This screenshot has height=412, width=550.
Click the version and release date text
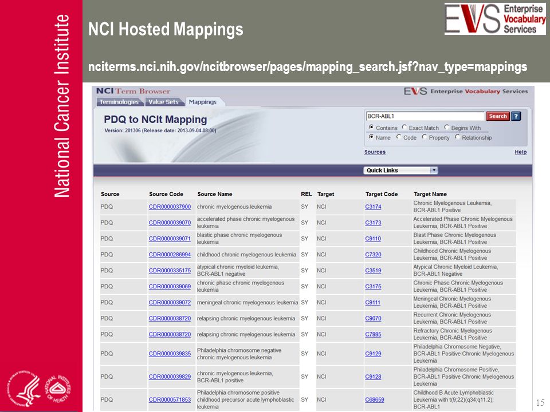click(x=160, y=130)
